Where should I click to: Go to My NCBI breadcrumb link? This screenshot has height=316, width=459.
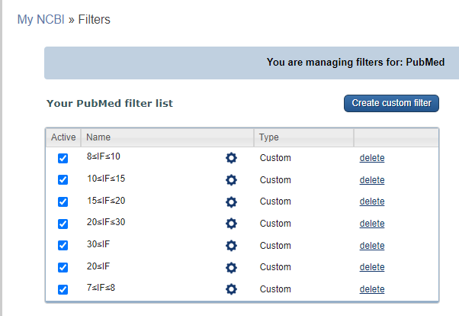click(40, 19)
